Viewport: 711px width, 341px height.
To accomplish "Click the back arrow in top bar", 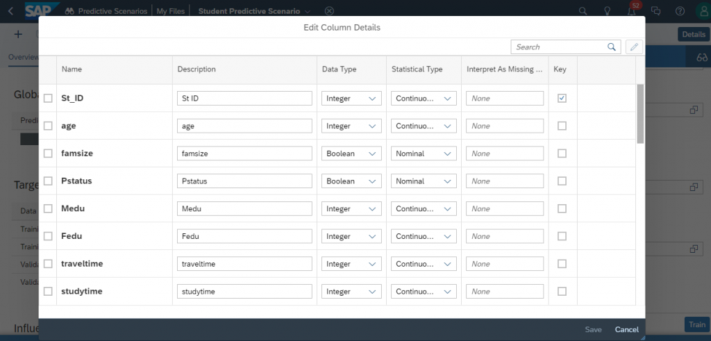I will 11,11.
